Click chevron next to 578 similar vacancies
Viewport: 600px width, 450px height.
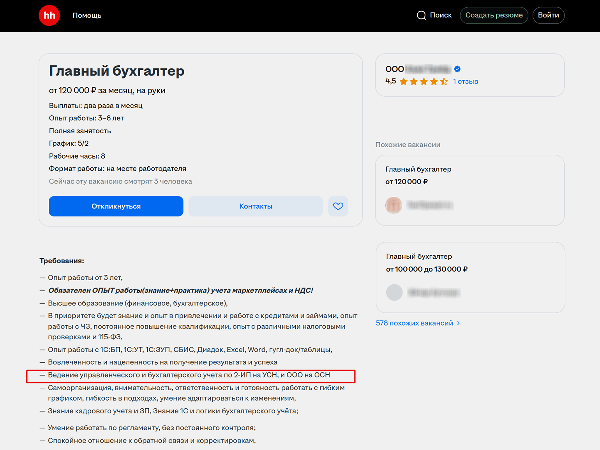459,323
